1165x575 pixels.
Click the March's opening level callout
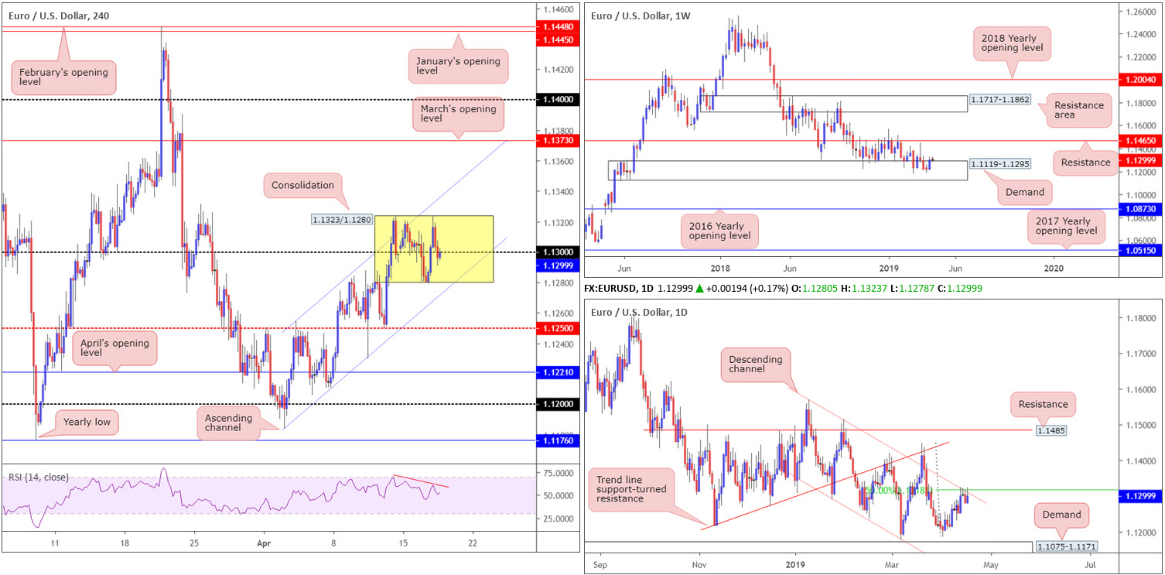458,114
